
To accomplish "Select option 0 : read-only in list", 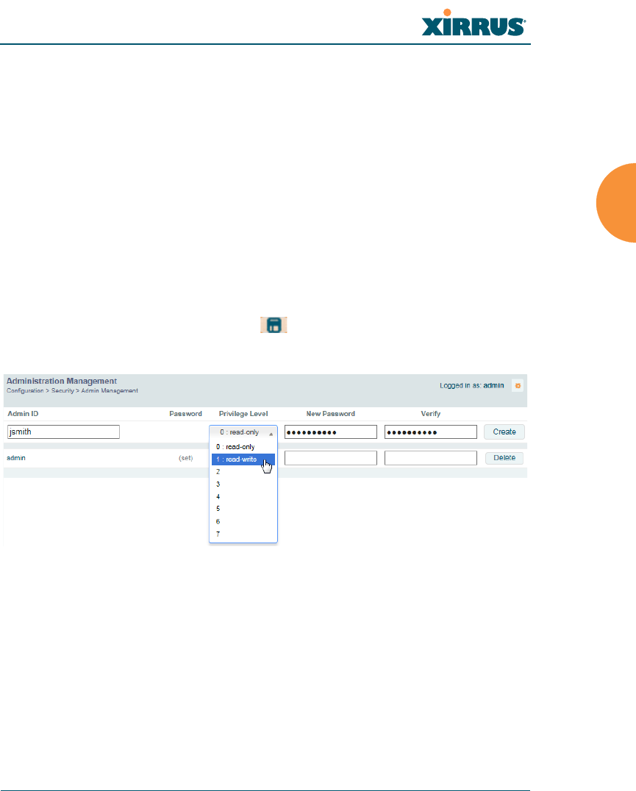I will point(243,447).
